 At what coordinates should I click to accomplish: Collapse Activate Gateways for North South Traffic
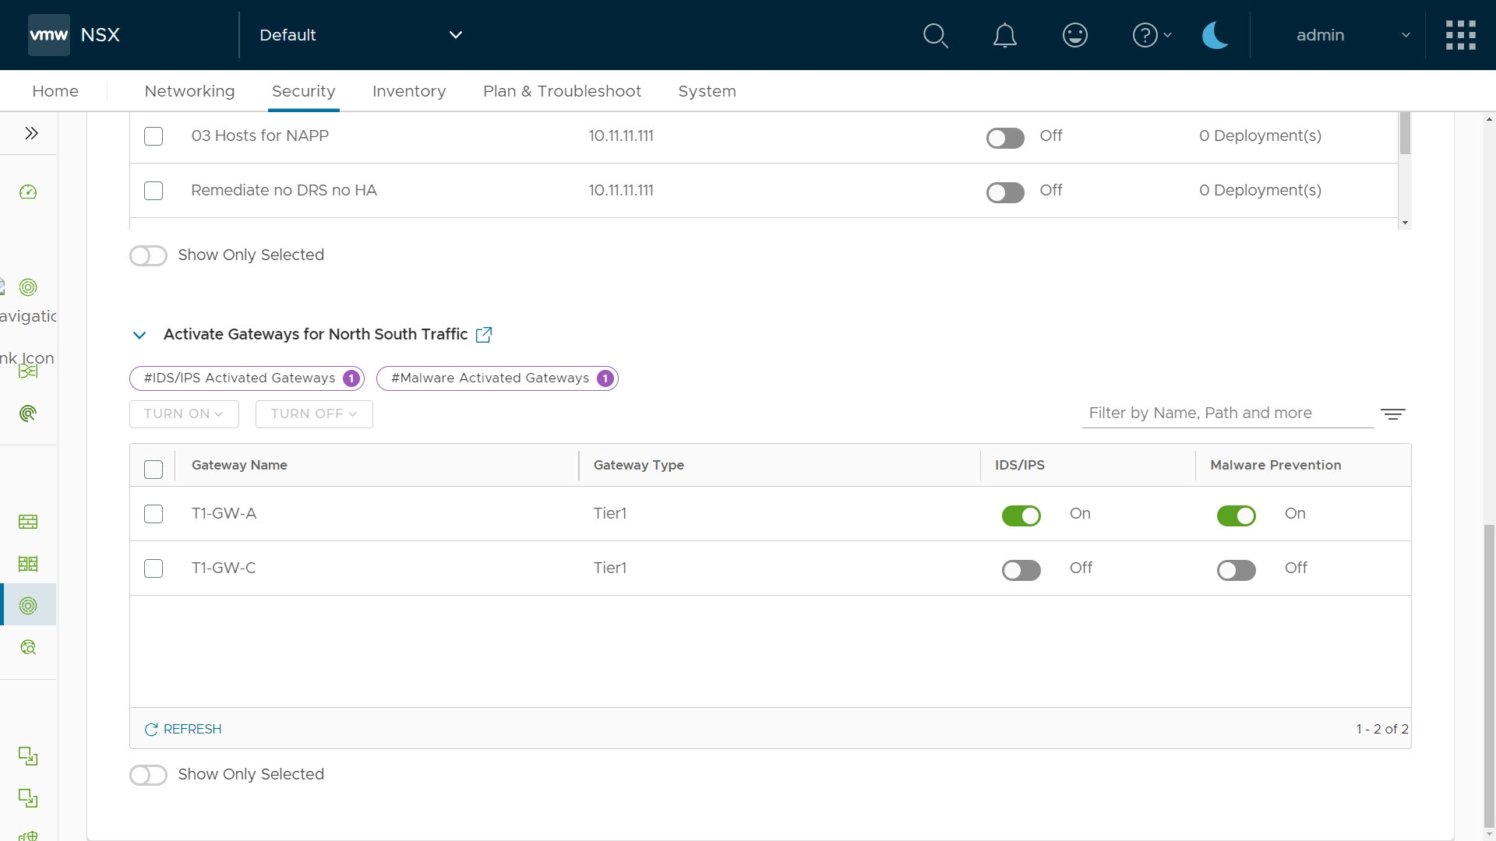[x=139, y=336]
